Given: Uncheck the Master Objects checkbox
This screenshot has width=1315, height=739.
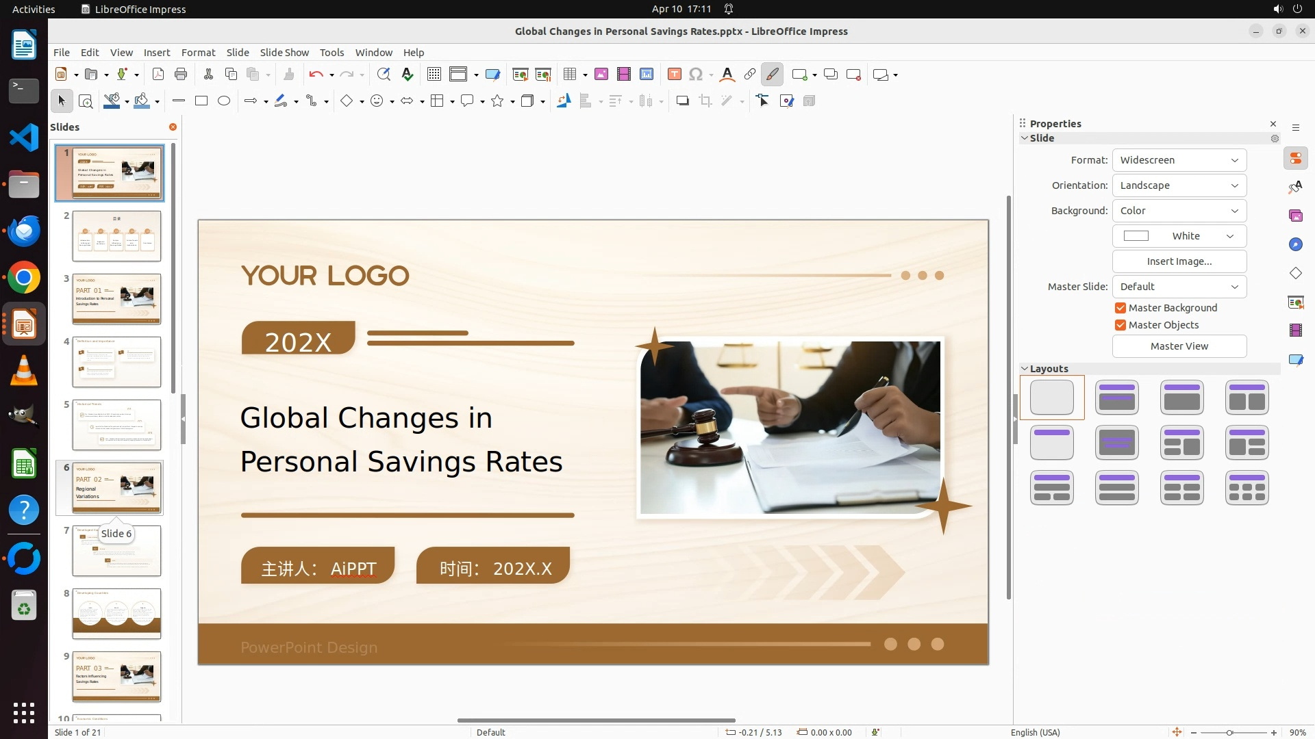Looking at the screenshot, I should [1120, 325].
